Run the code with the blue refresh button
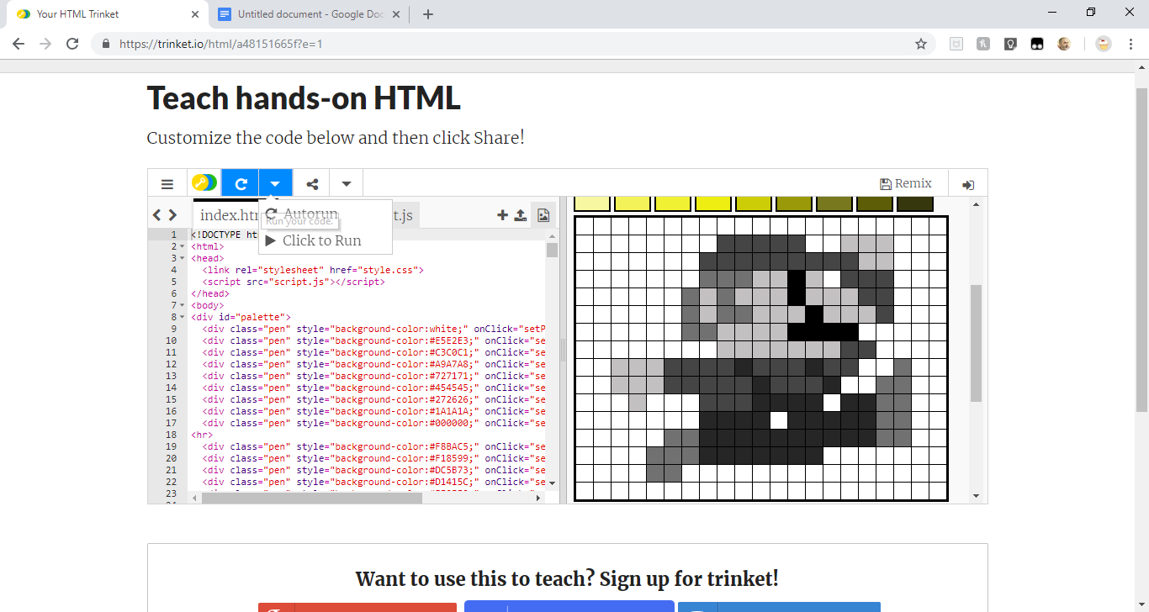The height and width of the screenshot is (612, 1149). point(241,184)
